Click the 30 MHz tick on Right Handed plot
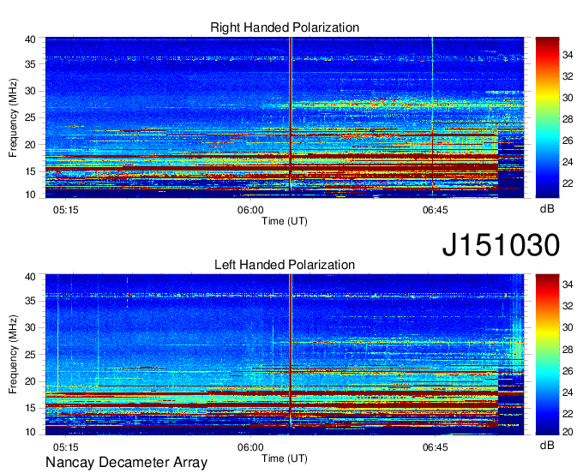Viewport: 583px width, 473px height. pos(30,91)
